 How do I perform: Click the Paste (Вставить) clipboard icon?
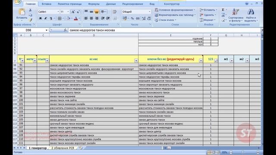coord(22,12)
